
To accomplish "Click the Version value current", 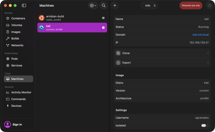I will point(204,91).
